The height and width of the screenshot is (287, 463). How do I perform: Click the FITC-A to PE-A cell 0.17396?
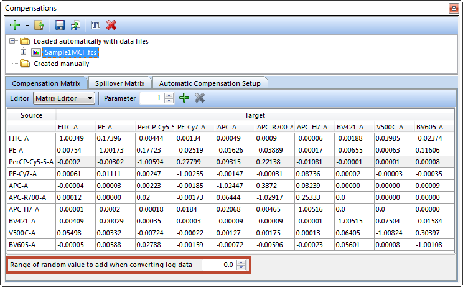[115, 138]
